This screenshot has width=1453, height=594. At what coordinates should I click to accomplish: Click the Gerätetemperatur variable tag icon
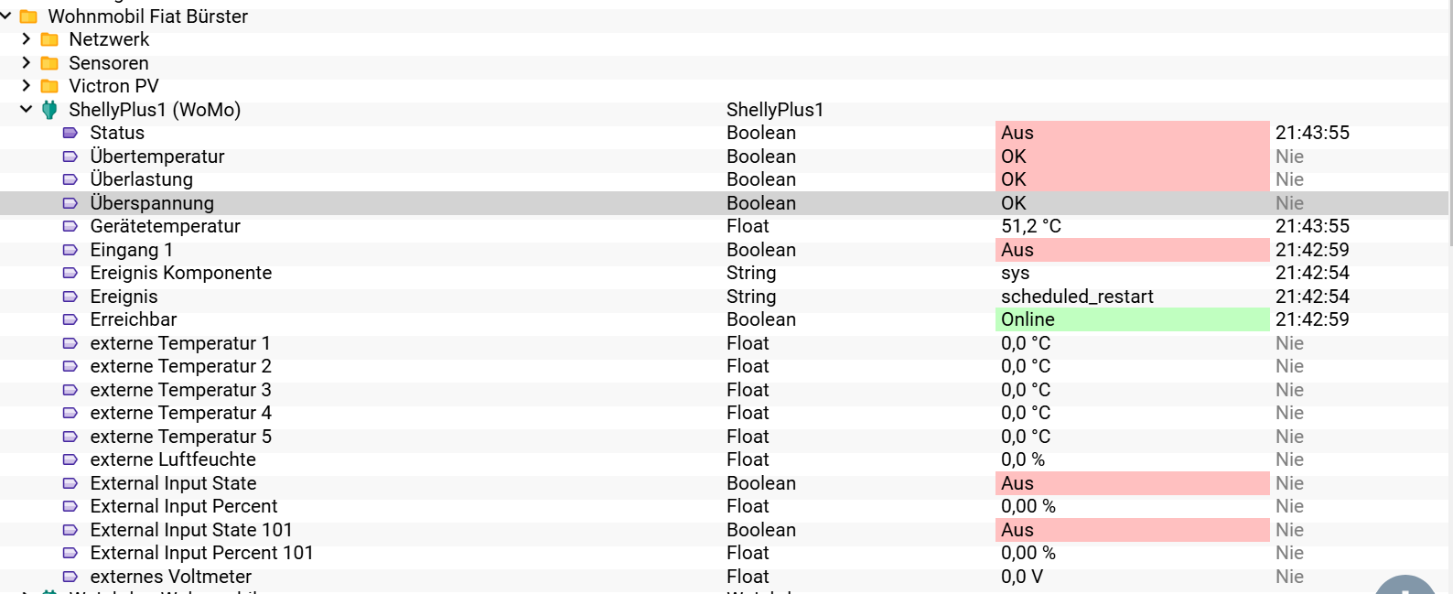pos(70,226)
